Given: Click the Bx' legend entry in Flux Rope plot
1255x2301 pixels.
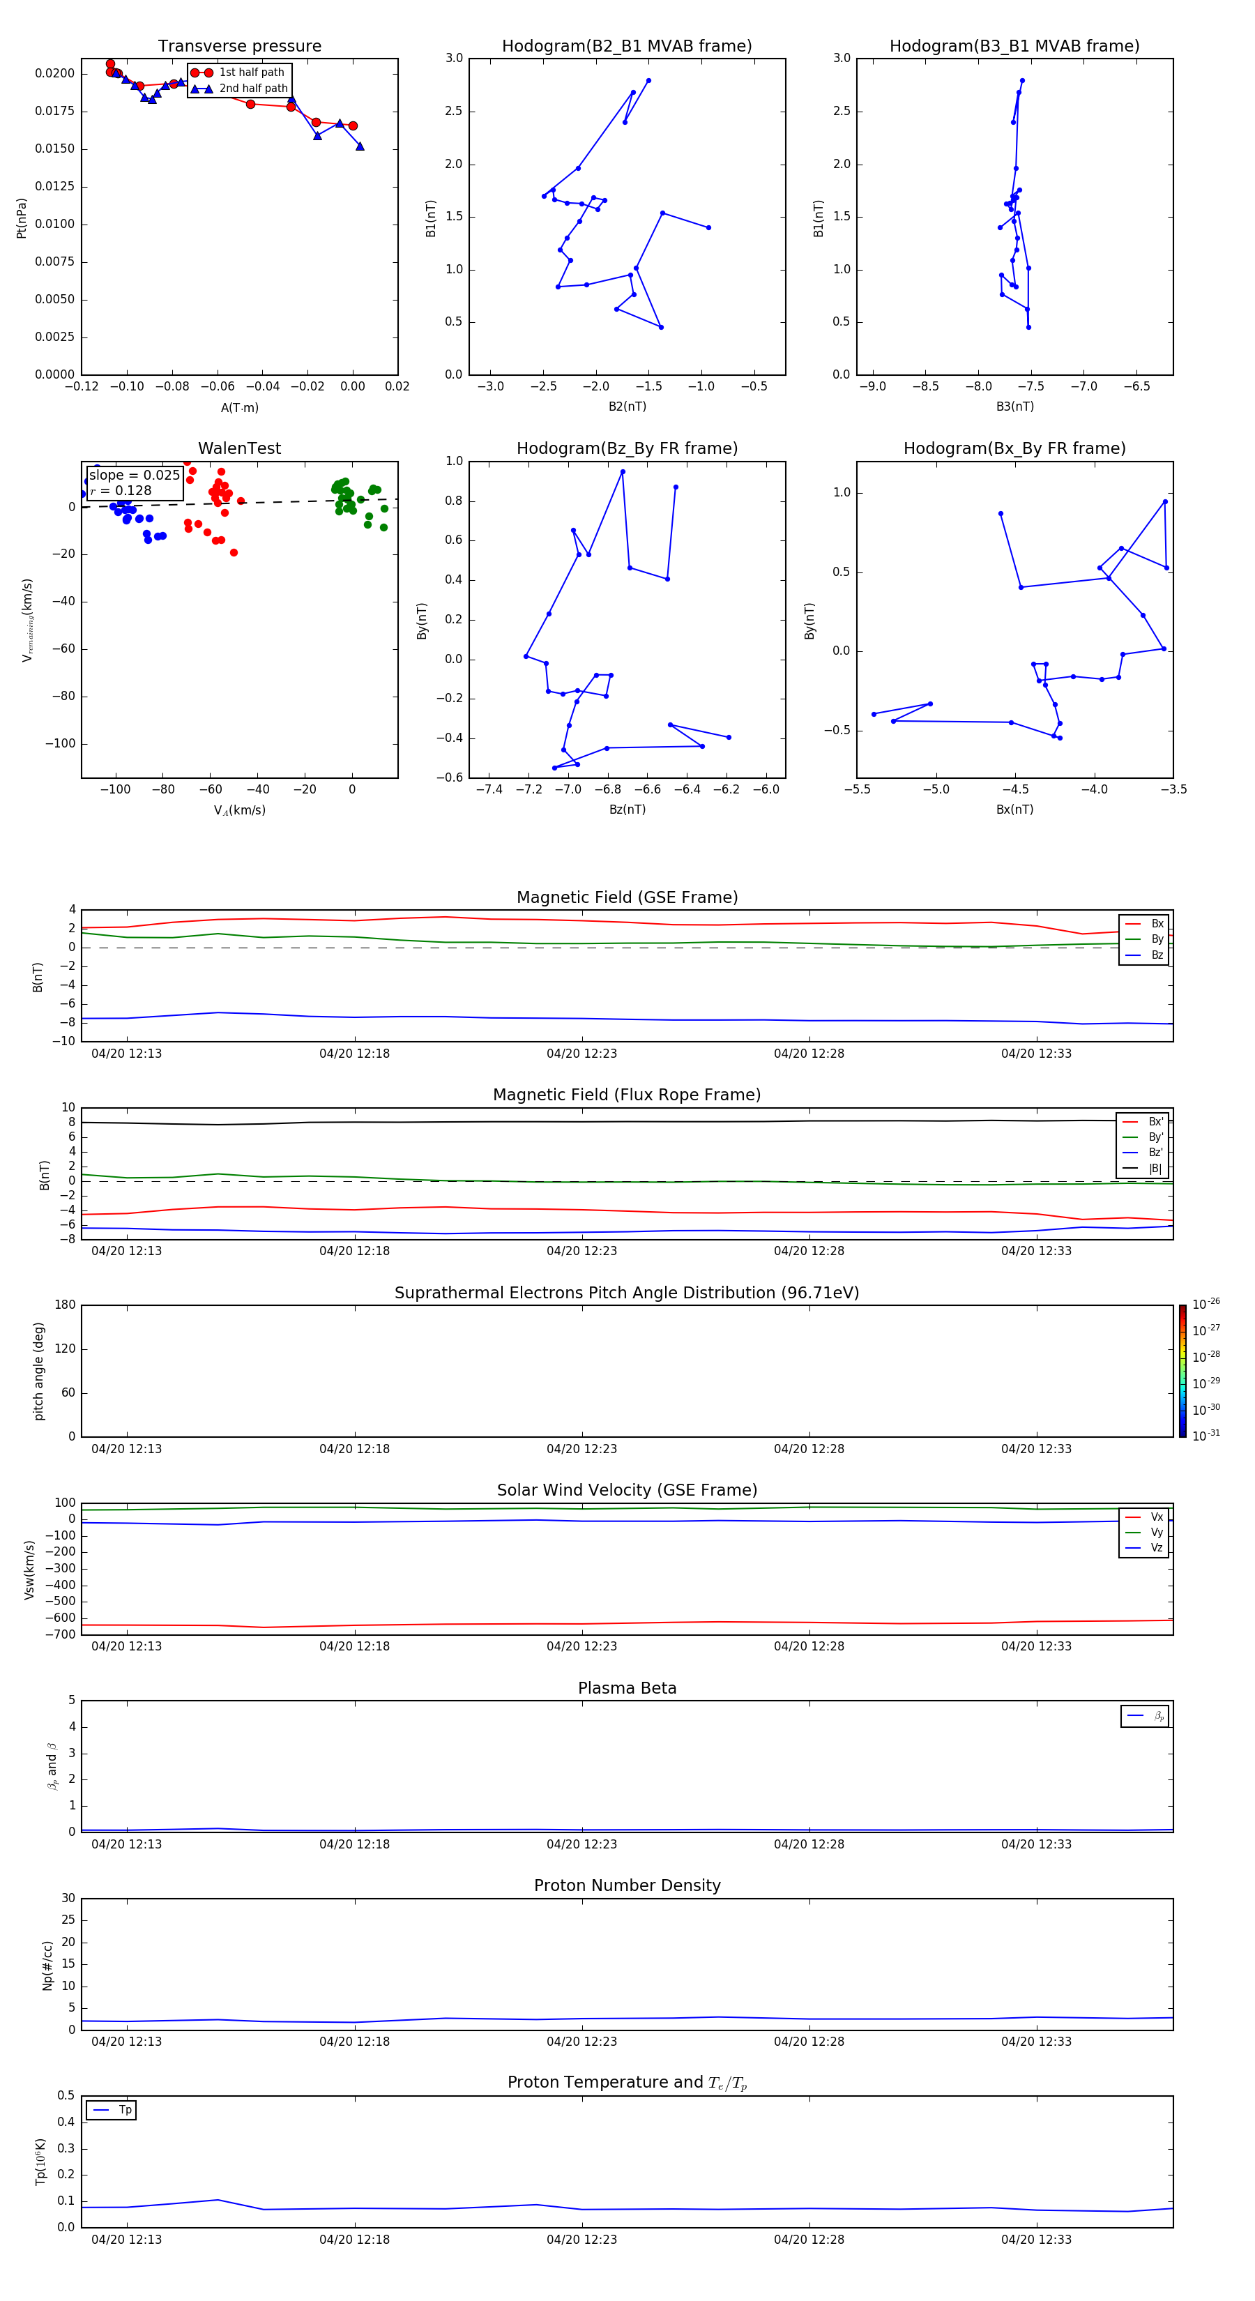Looking at the screenshot, I should coord(1143,1122).
